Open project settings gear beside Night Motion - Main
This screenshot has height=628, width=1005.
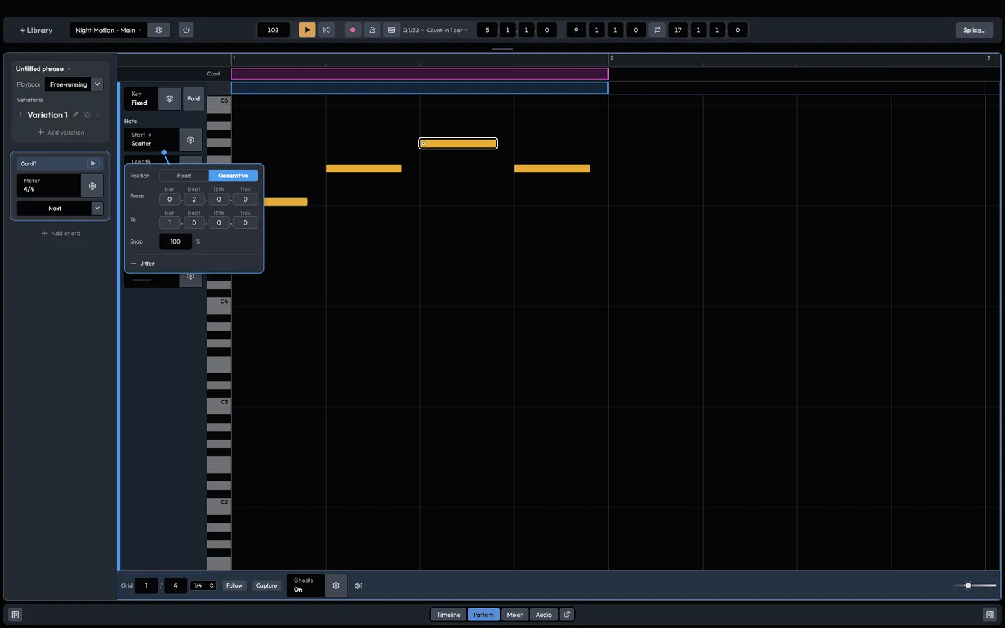pyautogui.click(x=158, y=30)
